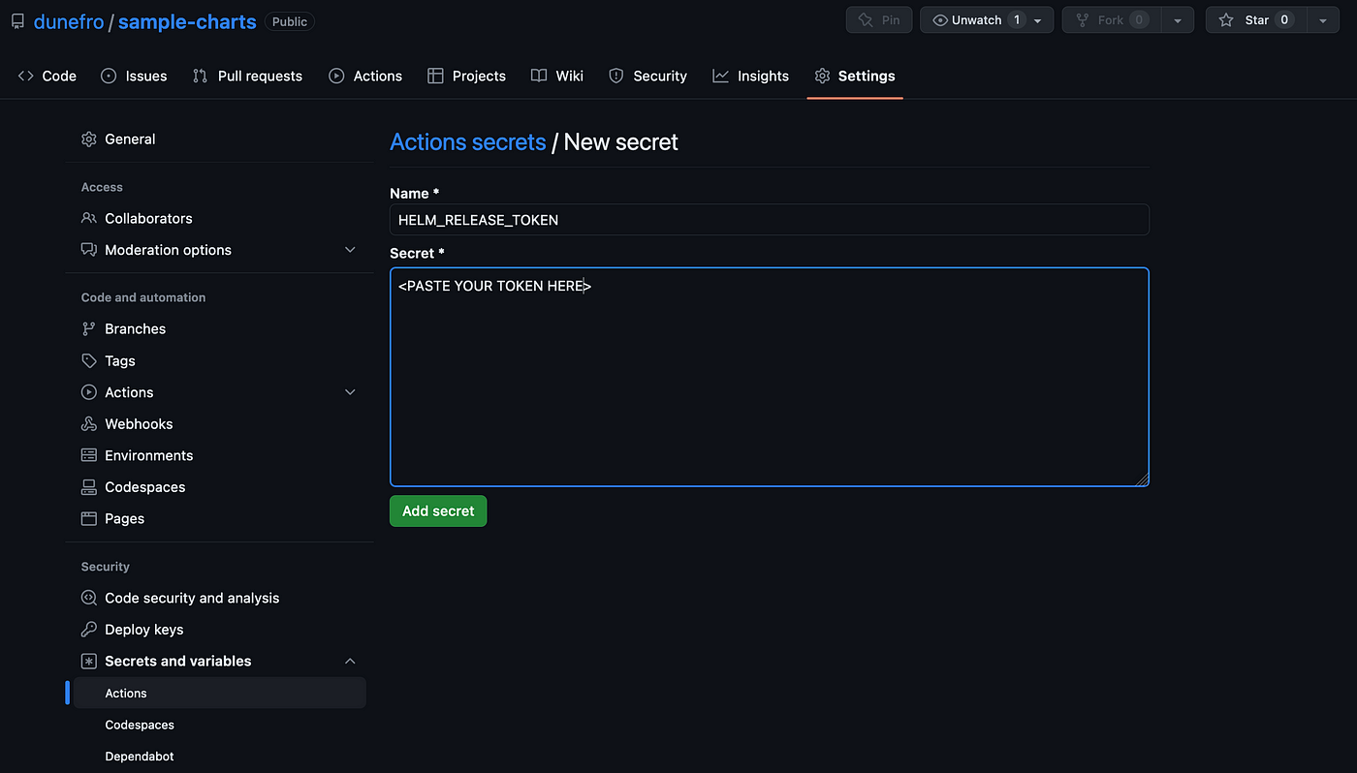The image size is (1357, 773).
Task: Click the repository icon beside dunefro
Action: pyautogui.click(x=17, y=21)
